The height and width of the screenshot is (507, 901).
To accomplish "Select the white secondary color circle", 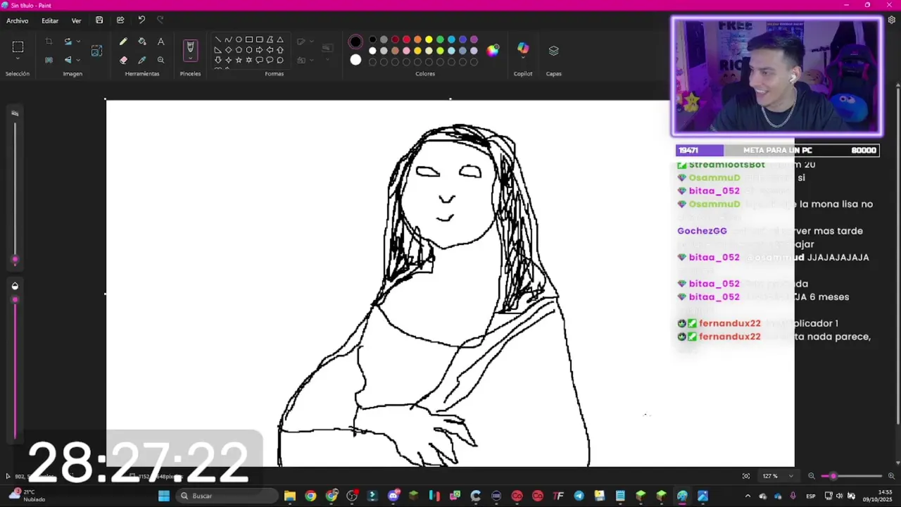I will 355,60.
